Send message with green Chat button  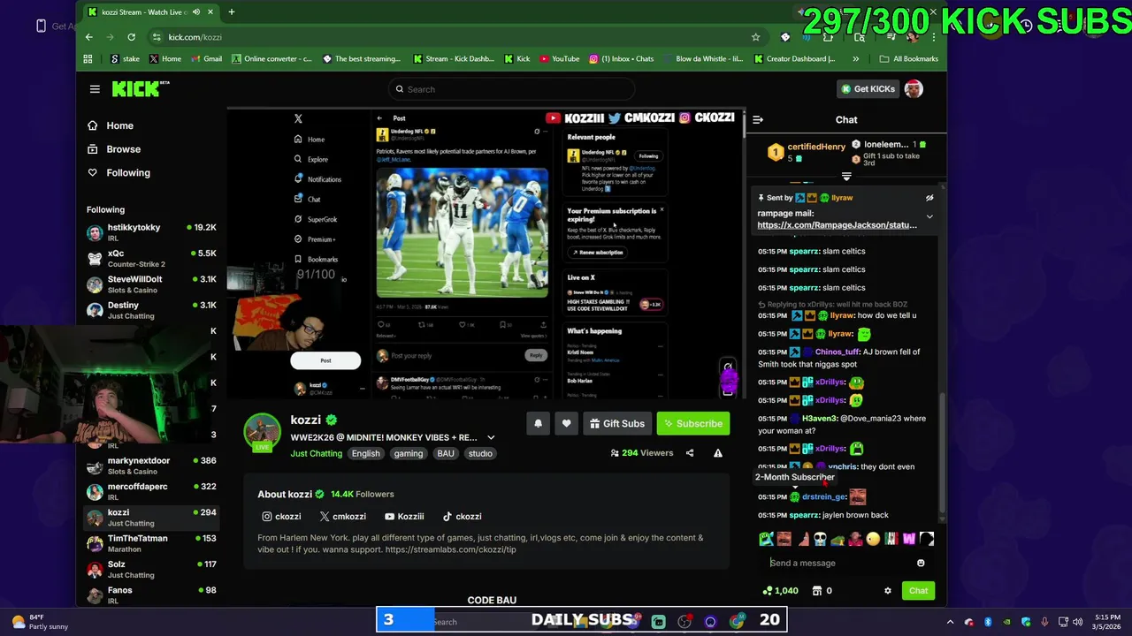point(918,591)
